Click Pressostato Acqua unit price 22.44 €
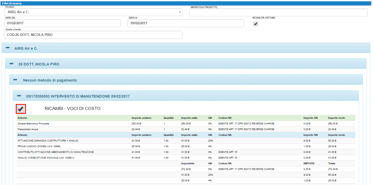Image resolution: width=373 pixels, height=185 pixels. tap(136, 129)
